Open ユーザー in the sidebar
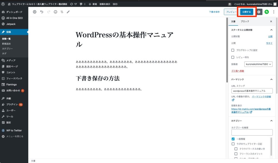278x163 pixels. click(x=14, y=110)
